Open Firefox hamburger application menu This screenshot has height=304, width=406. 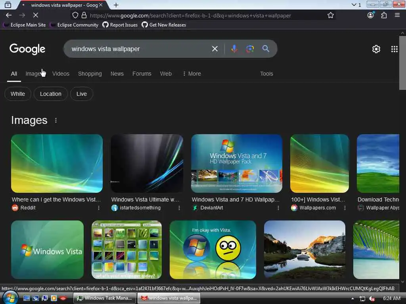click(x=397, y=15)
